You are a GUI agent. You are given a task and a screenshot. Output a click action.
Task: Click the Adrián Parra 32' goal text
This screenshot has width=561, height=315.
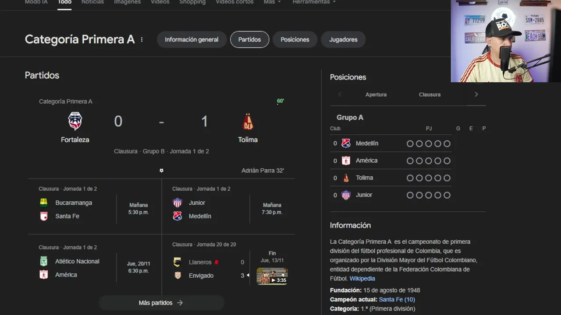[x=263, y=171]
